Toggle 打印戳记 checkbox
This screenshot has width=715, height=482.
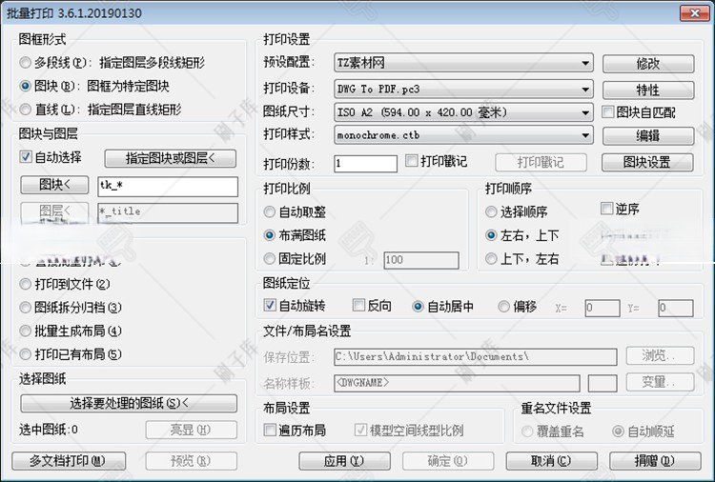[x=411, y=160]
